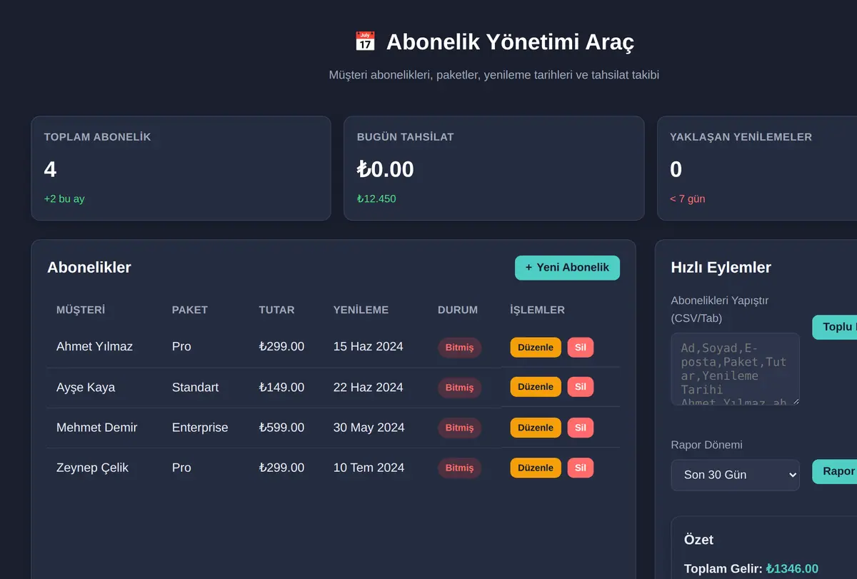Viewport: 857px width, 579px height.
Task: Delete Mehmet Demir subscription with Sil
Action: pyautogui.click(x=581, y=428)
